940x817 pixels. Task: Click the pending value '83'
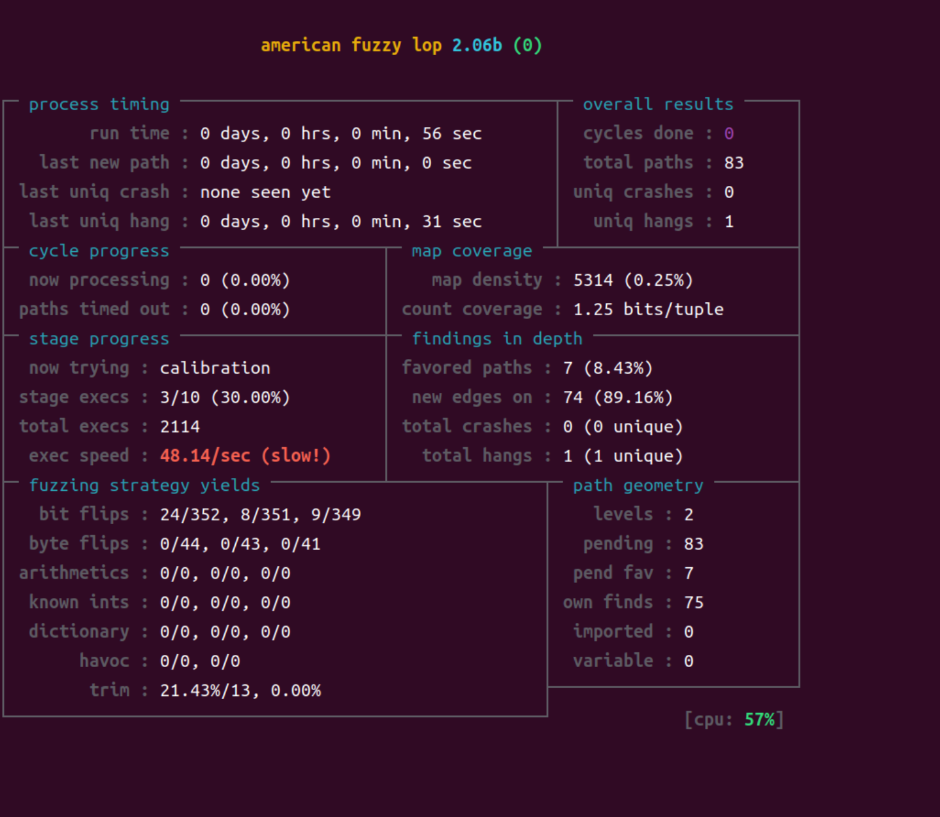click(x=694, y=544)
